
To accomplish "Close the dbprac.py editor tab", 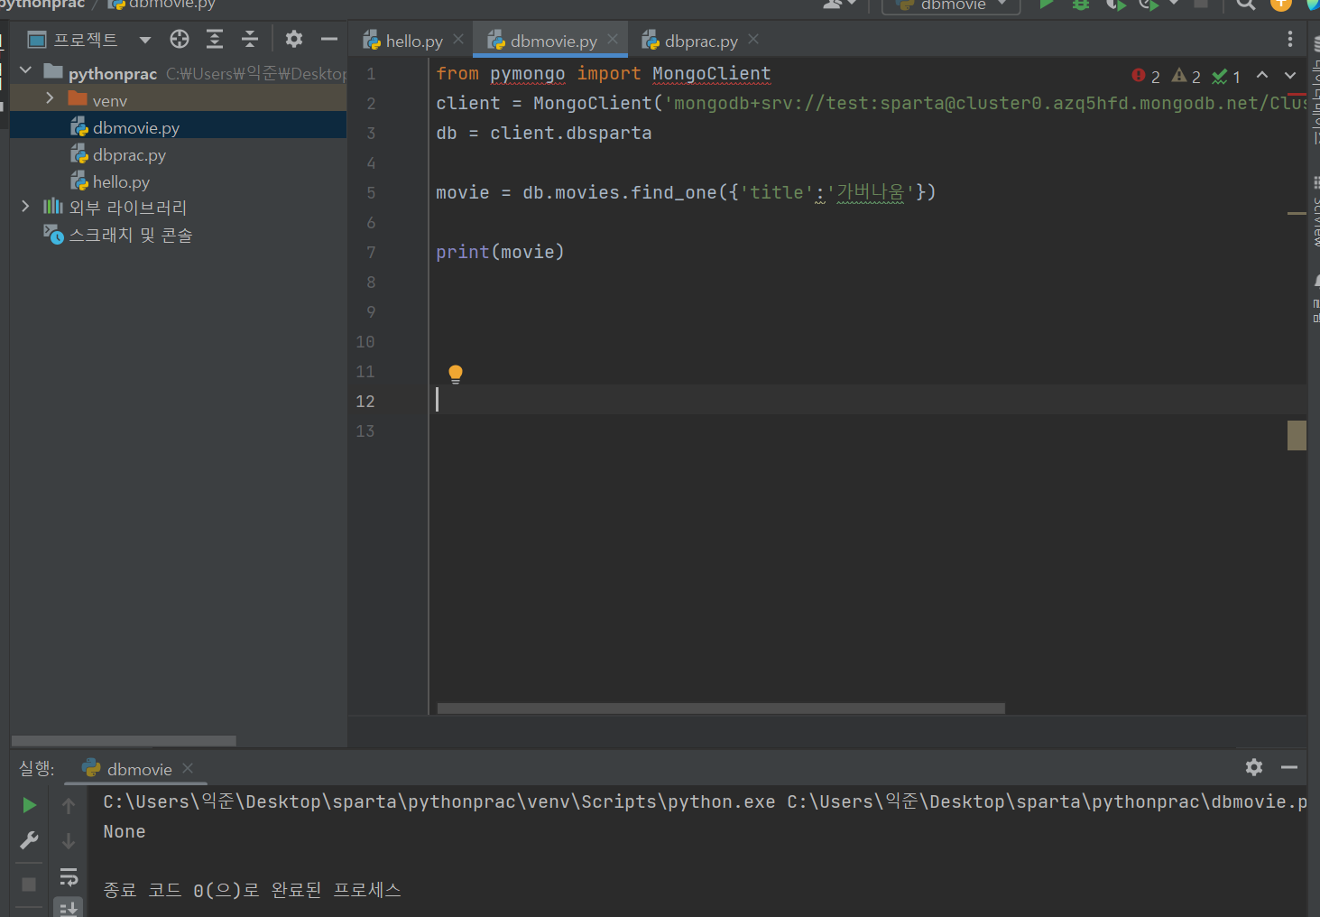I will (753, 40).
